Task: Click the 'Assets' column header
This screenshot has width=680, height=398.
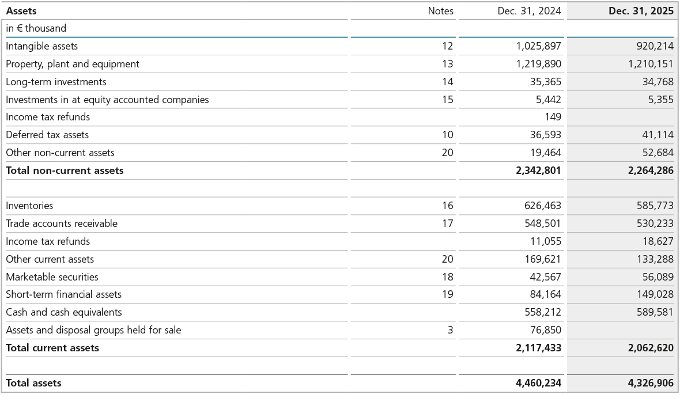Action: pyautogui.click(x=21, y=11)
